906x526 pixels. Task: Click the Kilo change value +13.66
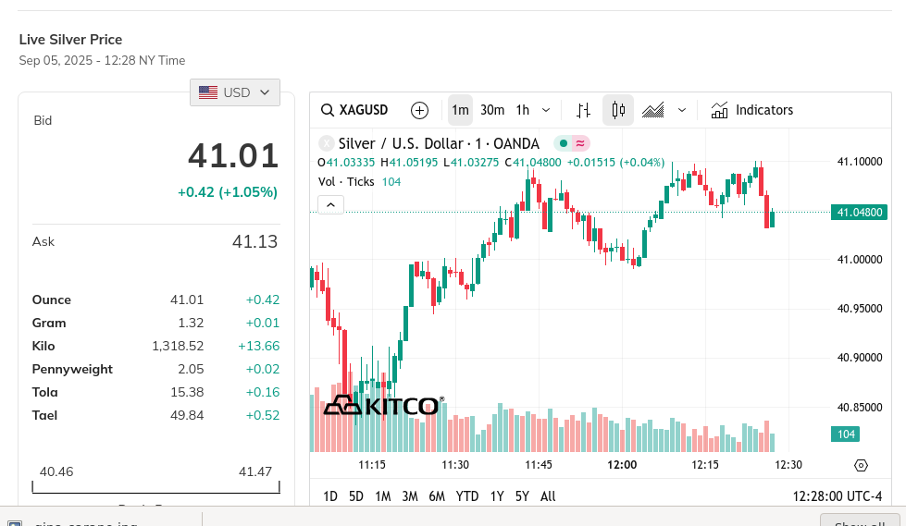tap(259, 346)
